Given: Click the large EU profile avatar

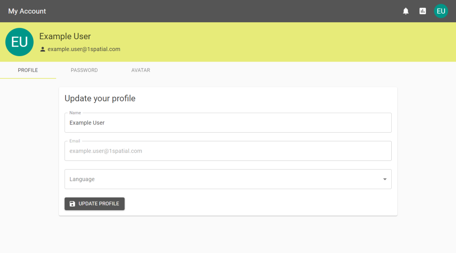Looking at the screenshot, I should click(x=20, y=42).
